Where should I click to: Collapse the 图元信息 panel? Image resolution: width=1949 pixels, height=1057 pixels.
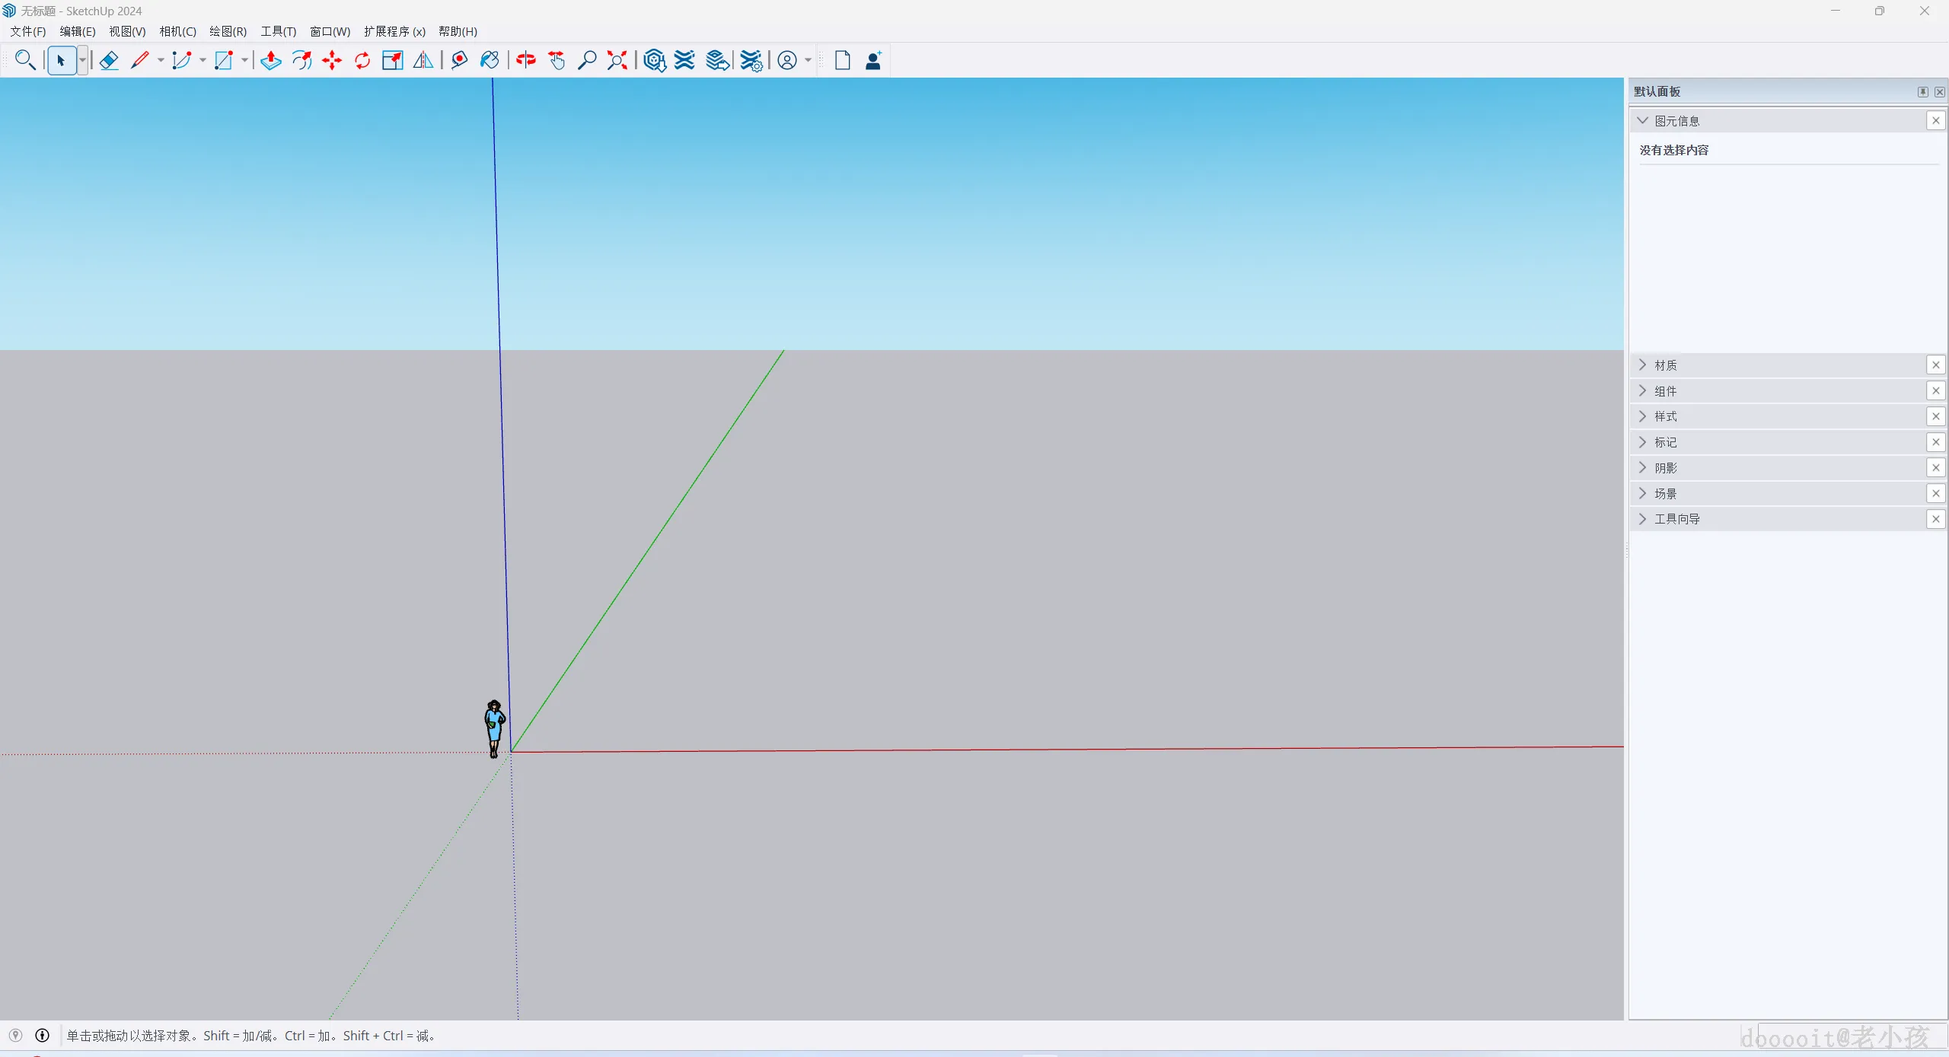[x=1643, y=121]
